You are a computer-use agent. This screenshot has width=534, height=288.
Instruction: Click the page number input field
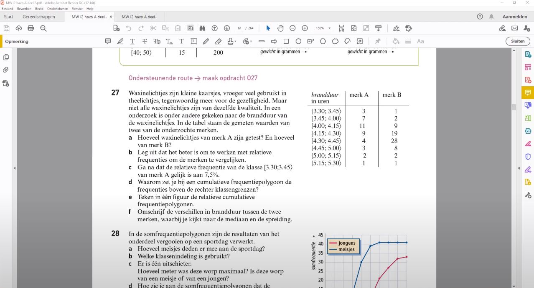[x=239, y=28]
